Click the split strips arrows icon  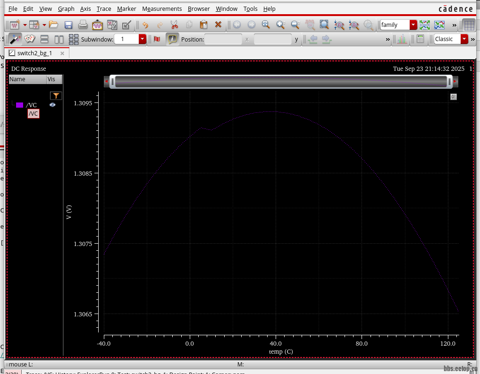click(425, 25)
